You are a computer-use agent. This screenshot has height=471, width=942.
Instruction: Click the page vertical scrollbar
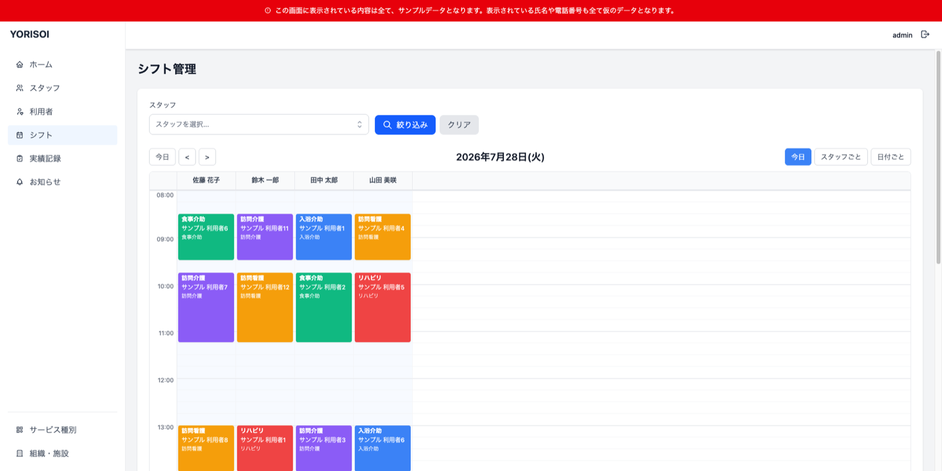[x=938, y=158]
